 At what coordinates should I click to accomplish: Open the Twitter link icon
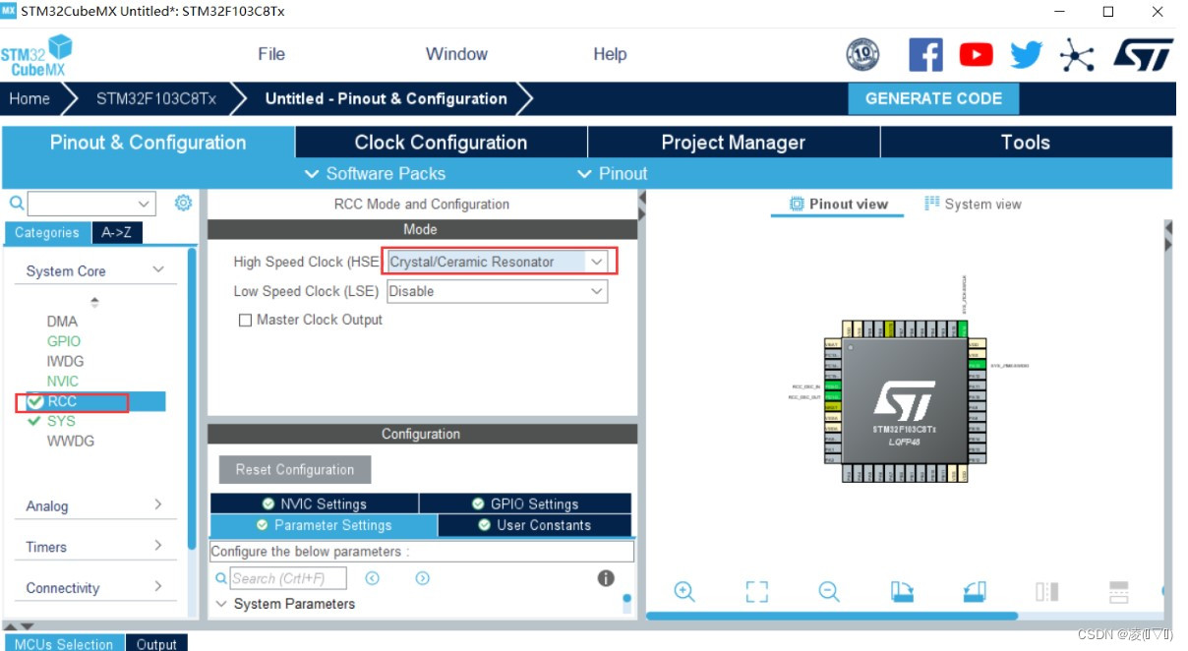click(1026, 55)
